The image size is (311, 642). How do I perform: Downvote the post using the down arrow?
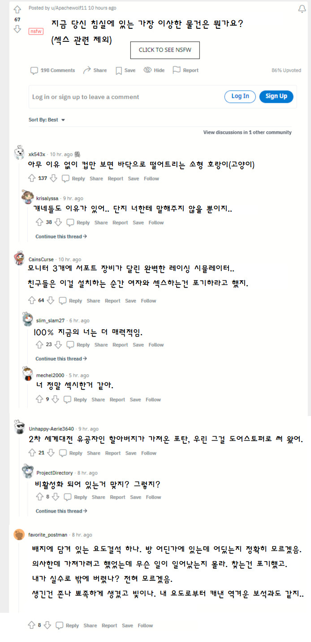point(17,30)
